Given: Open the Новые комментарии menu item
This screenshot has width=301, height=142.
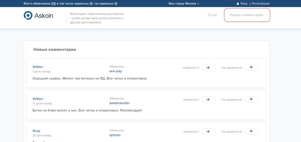Looking at the screenshot, I should coord(247,15).
